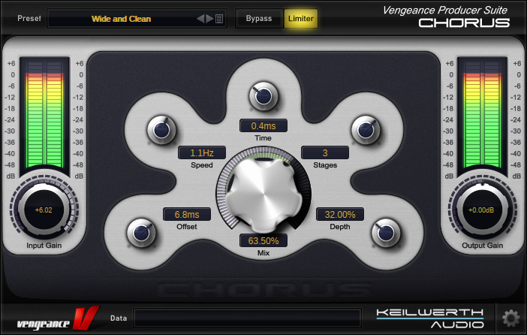Select previous preset with left arrow
Screen dimensions: 527x335
tap(200, 19)
